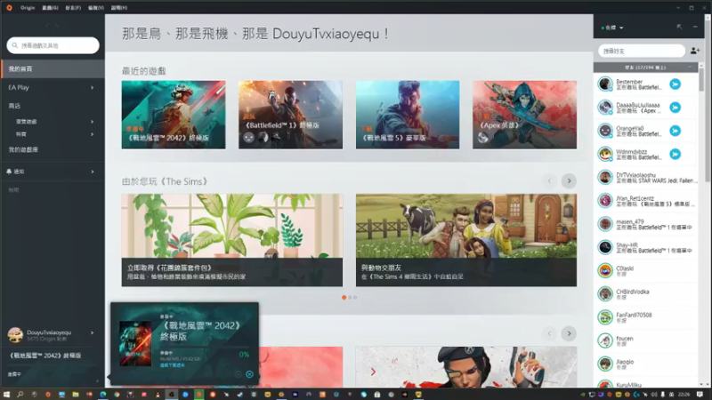Open CHBirdVodka's avatar in the friends list

(605, 294)
